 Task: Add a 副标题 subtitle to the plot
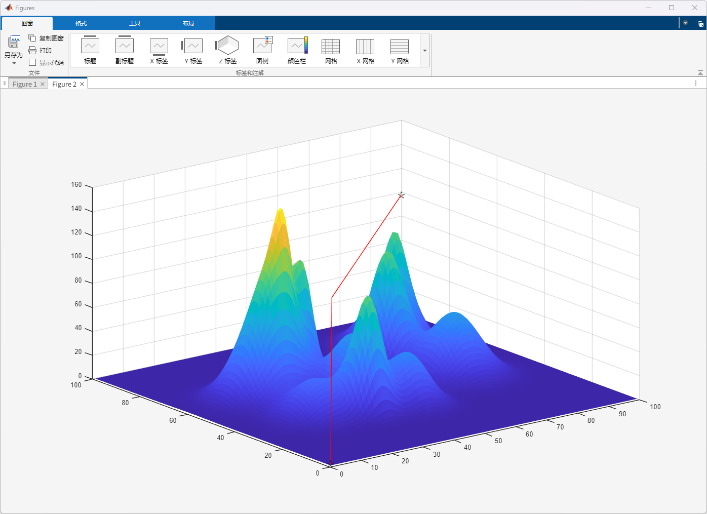coord(125,46)
